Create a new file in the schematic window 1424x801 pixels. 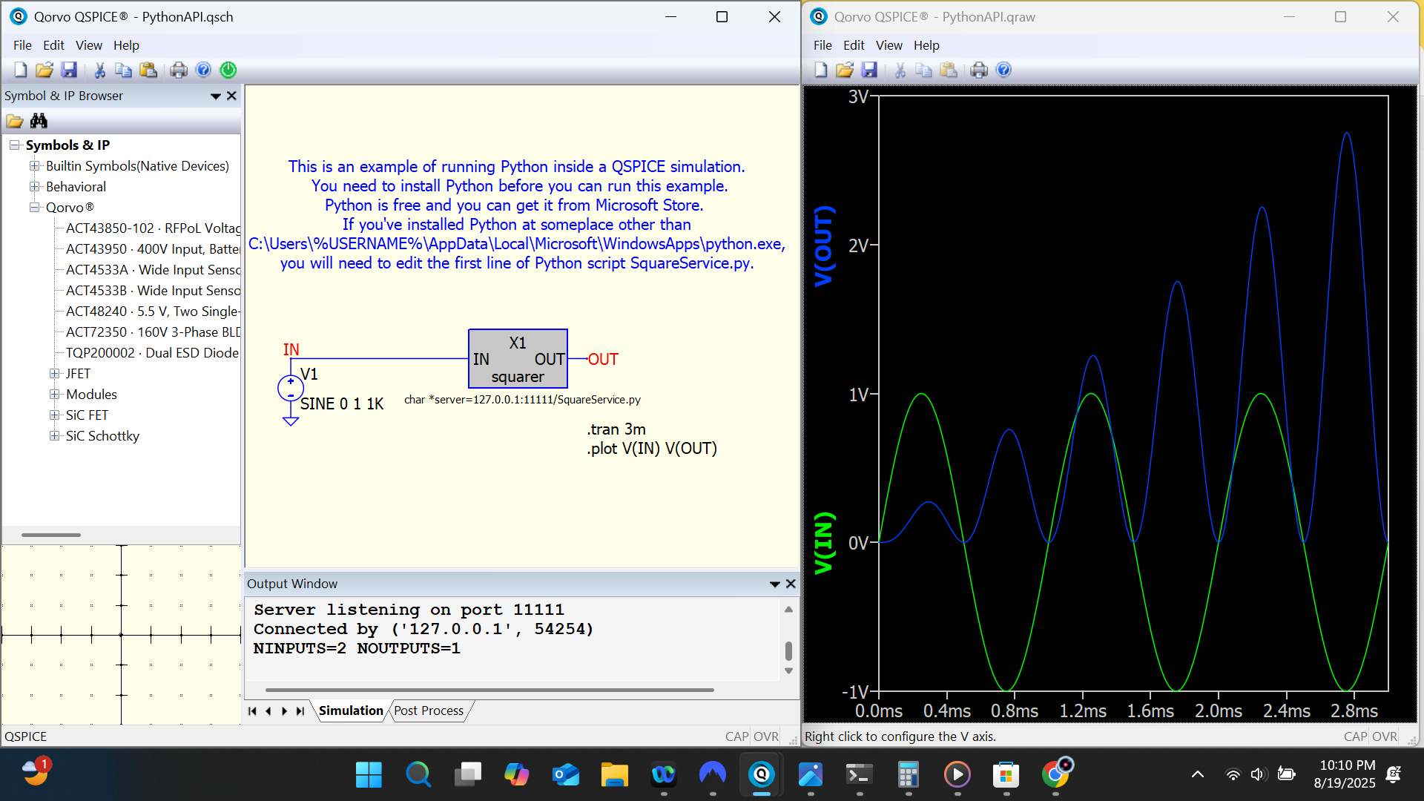20,70
